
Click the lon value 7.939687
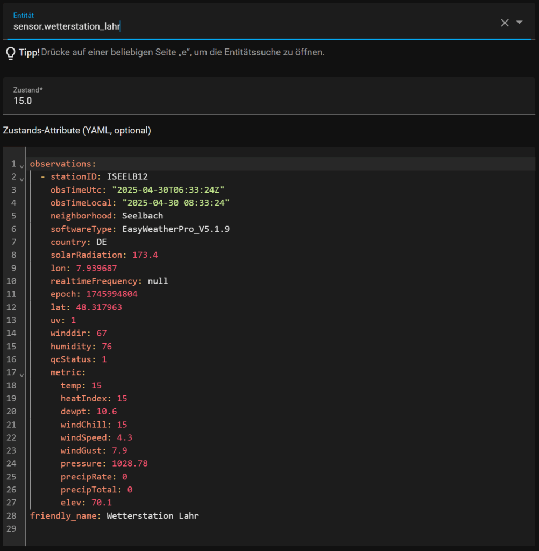(x=96, y=268)
